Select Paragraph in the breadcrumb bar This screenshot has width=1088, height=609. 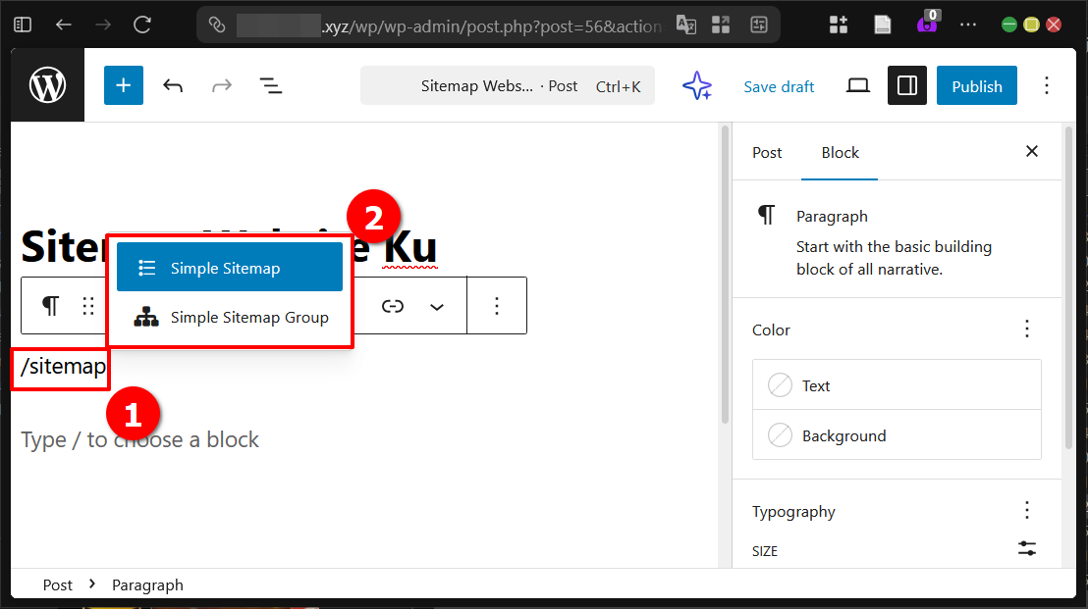click(147, 584)
